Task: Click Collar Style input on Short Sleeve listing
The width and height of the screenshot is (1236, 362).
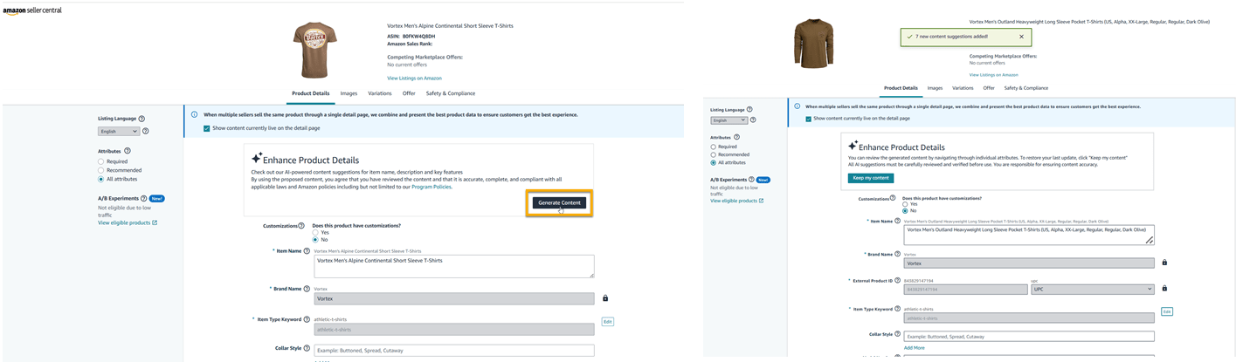Action: pyautogui.click(x=454, y=351)
